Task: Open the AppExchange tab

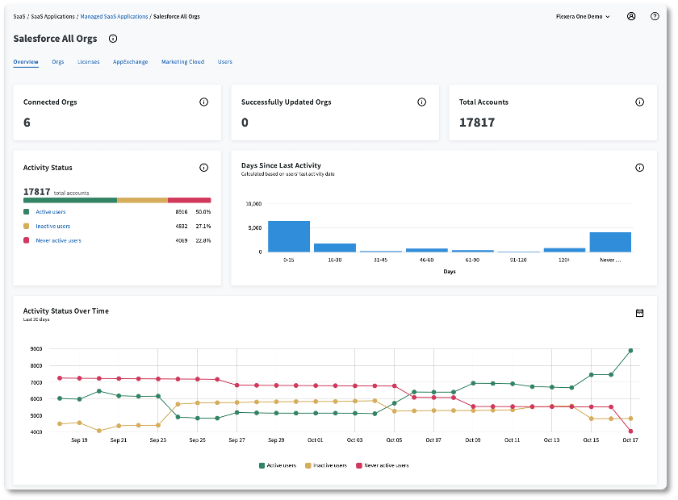Action: click(x=130, y=62)
